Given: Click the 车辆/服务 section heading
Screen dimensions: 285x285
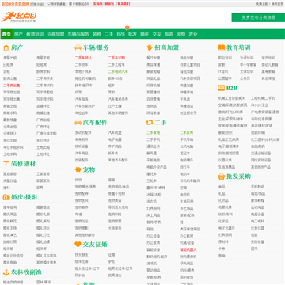Looking at the screenshot, I should click(96, 47).
